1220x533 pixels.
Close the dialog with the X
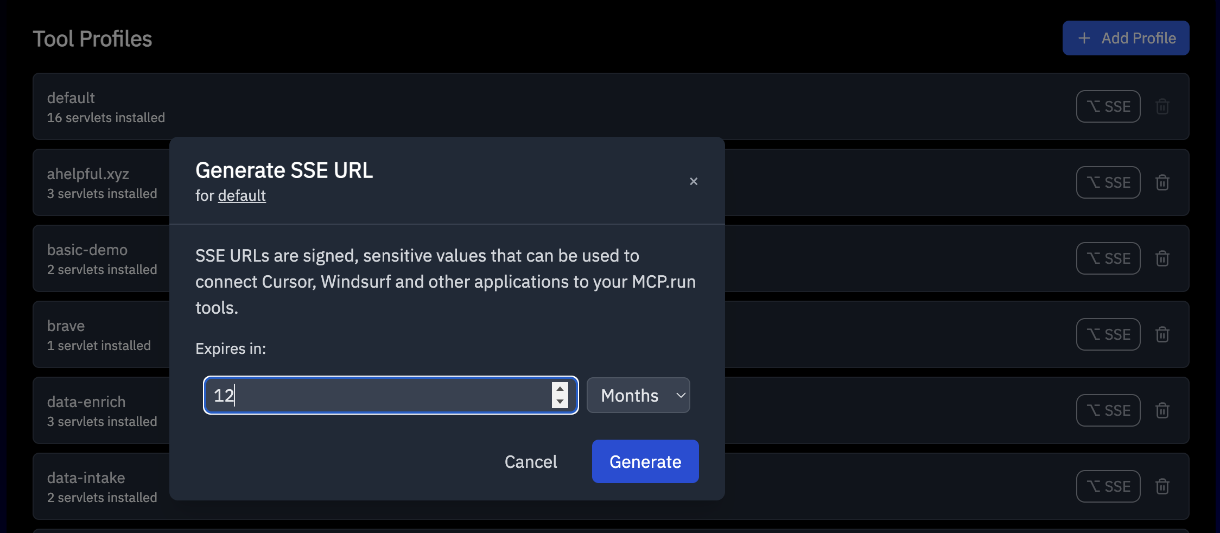coord(694,181)
